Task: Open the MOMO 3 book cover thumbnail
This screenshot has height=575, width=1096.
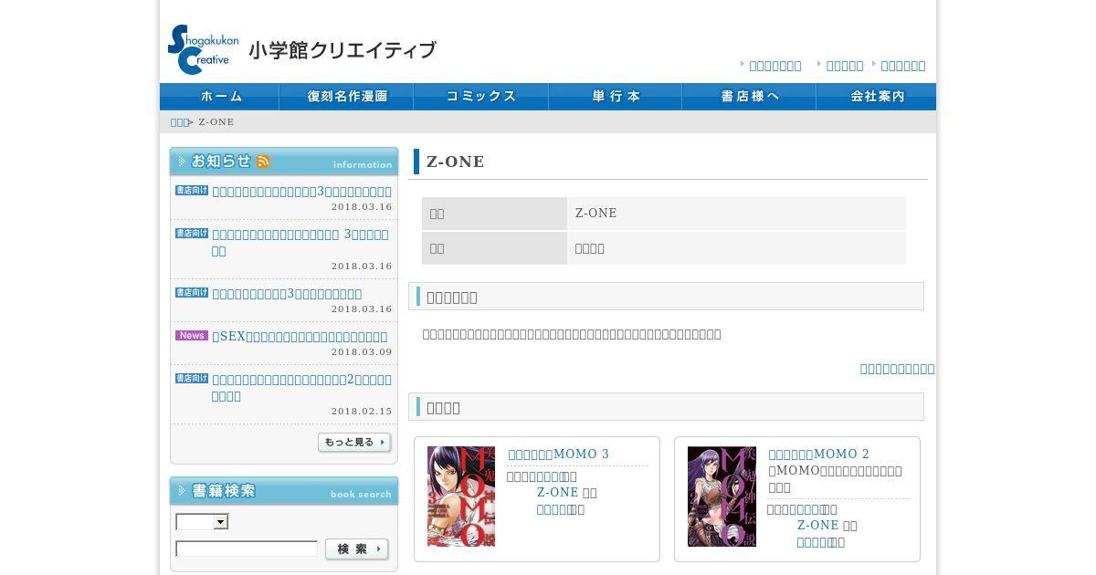Action: (x=461, y=497)
